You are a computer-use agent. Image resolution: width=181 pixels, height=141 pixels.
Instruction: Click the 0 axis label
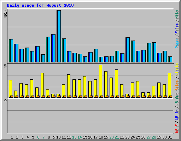pyautogui.click(x=5, y=100)
